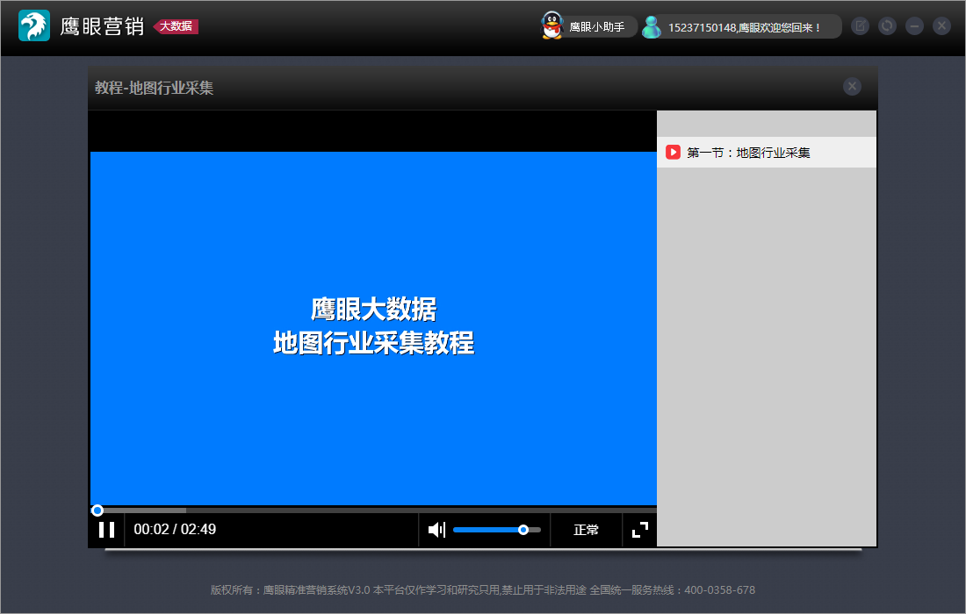Screen dimensions: 966x614
Task: Select 第一节：地图行业采集 lesson
Action: [x=767, y=152]
